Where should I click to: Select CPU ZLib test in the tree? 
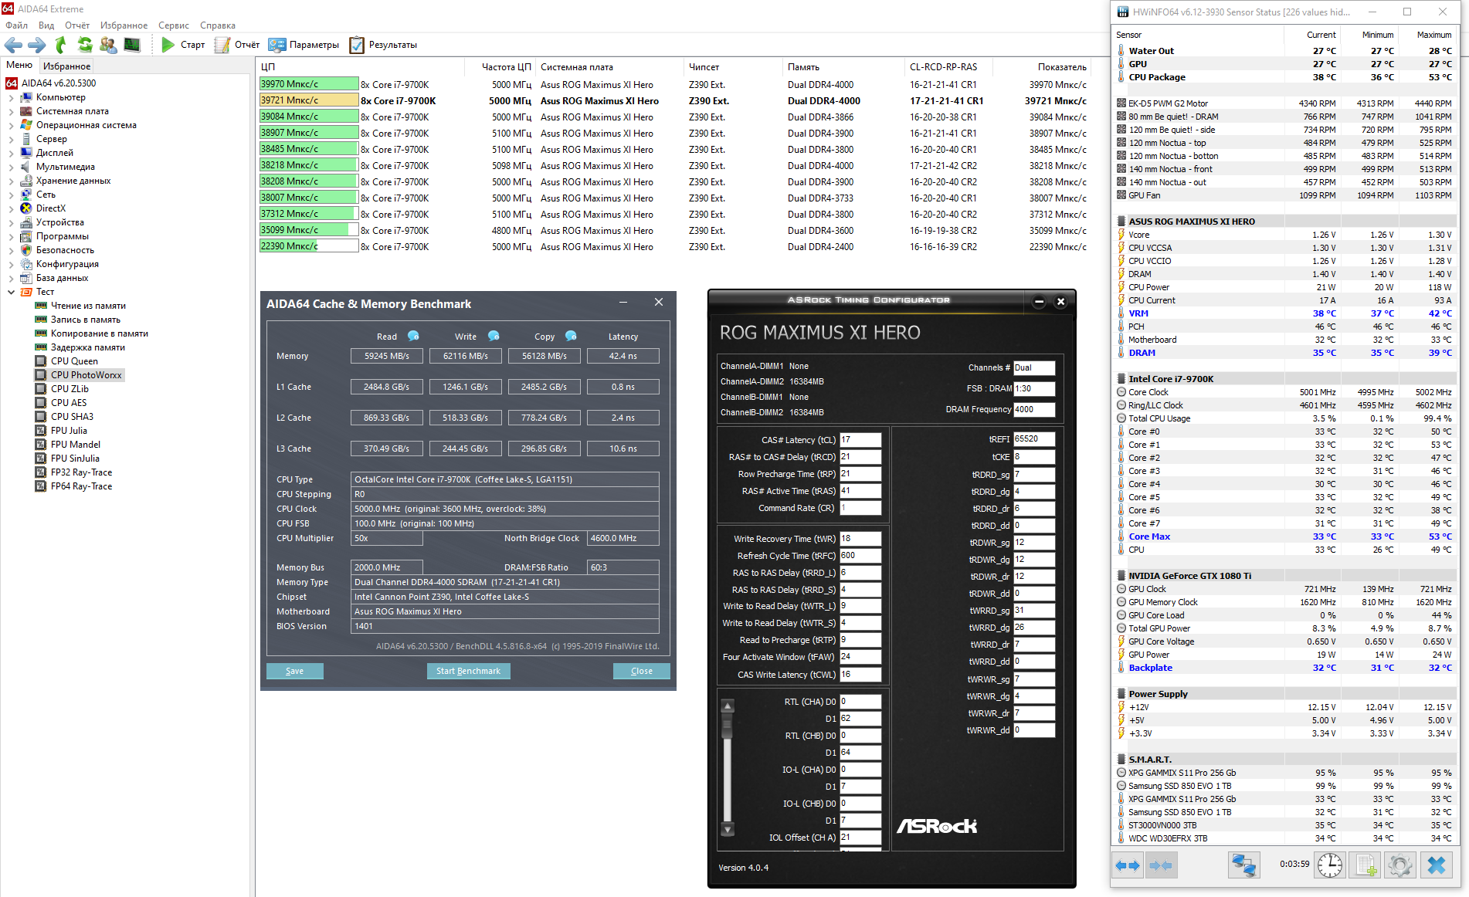point(70,389)
